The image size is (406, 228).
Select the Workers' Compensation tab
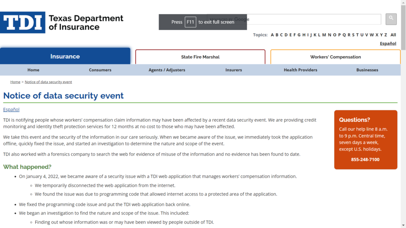coord(335,57)
